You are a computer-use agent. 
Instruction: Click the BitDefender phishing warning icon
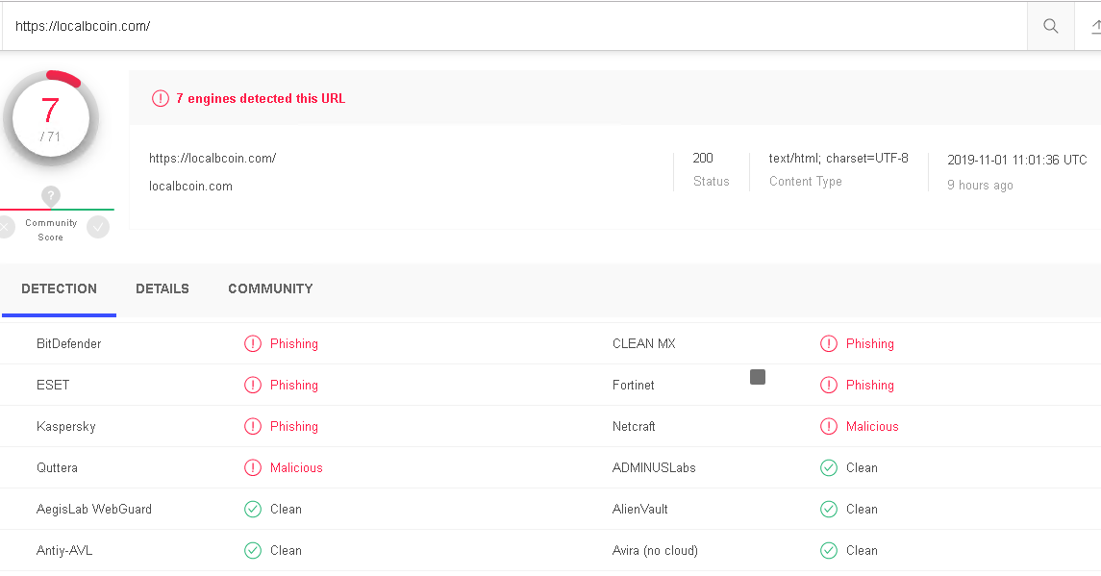click(253, 343)
